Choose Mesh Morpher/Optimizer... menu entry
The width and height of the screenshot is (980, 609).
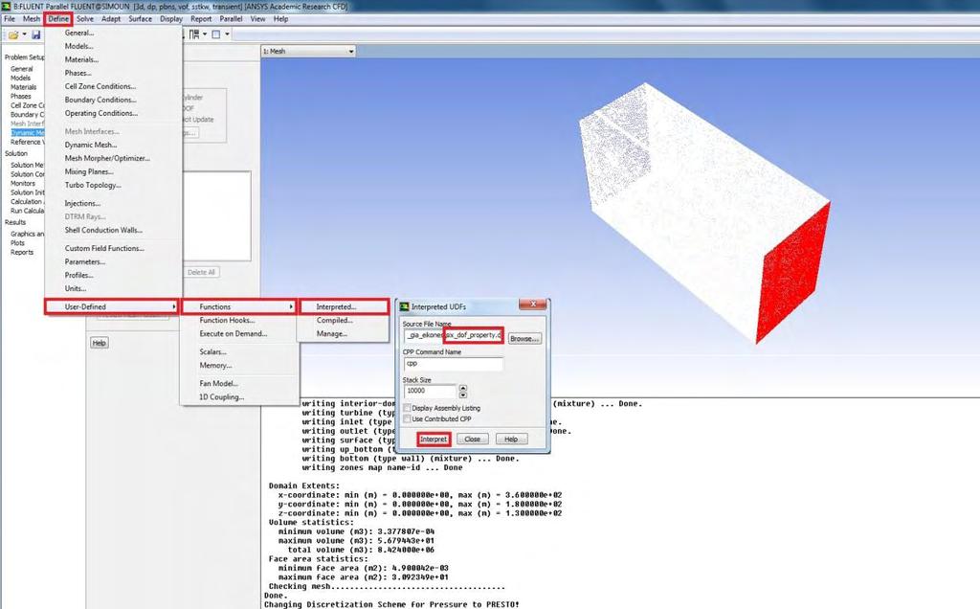[107, 158]
